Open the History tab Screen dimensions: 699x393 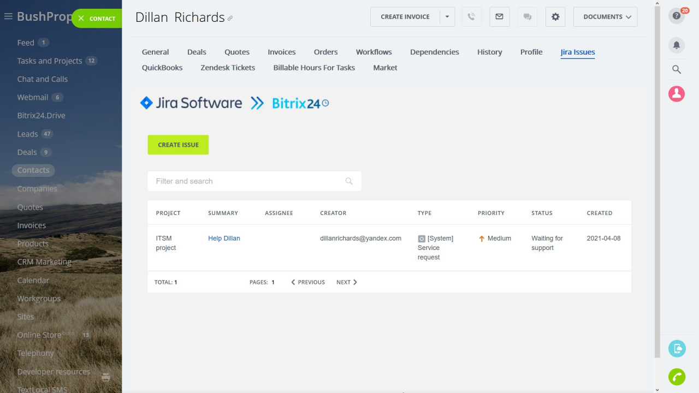489,52
